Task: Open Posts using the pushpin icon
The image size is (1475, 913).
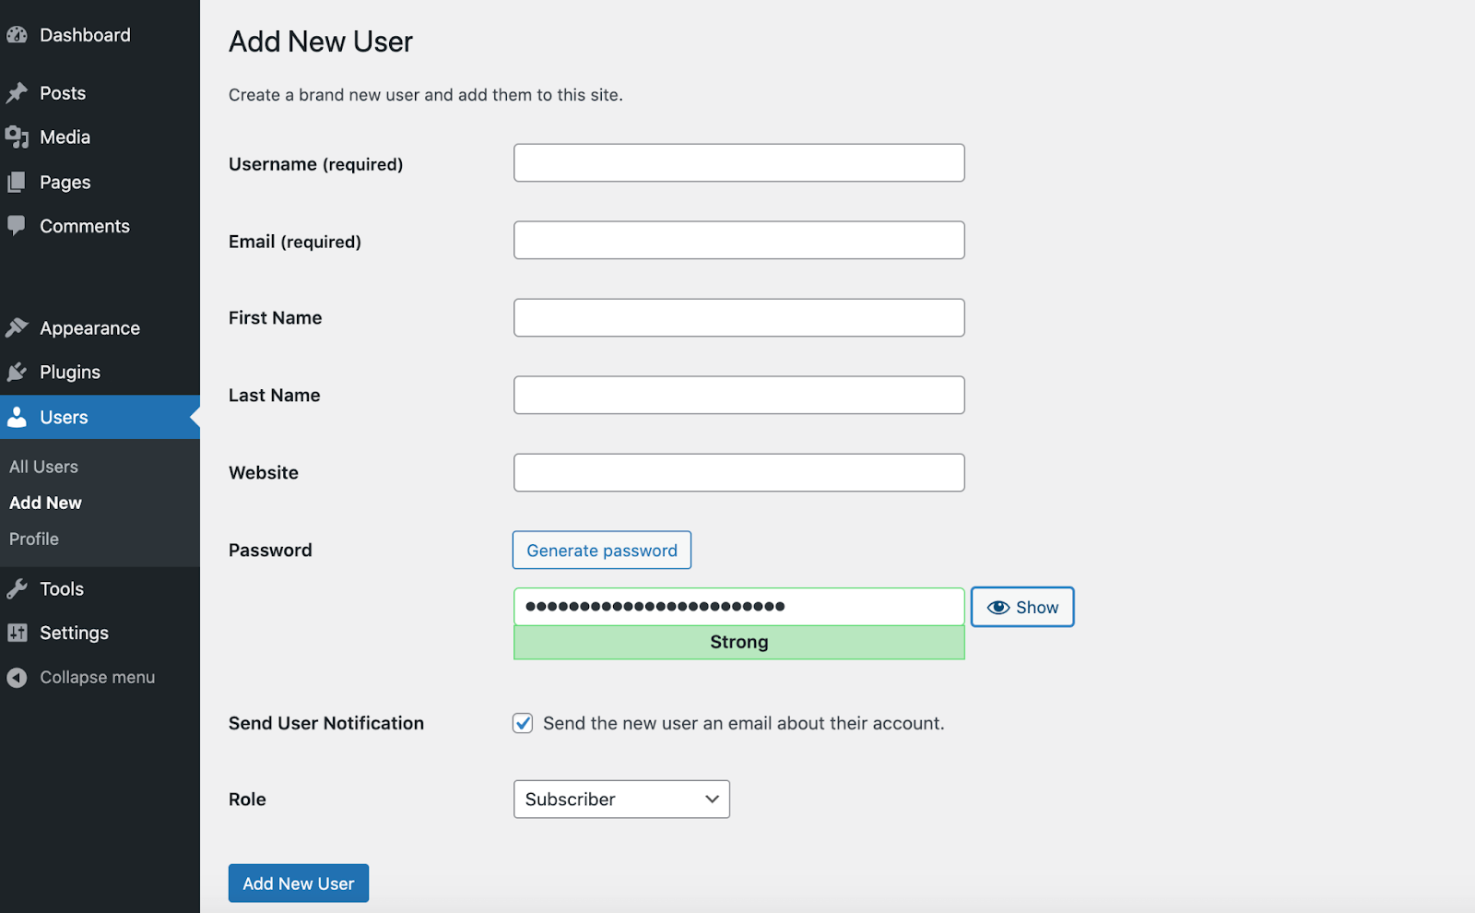Action: click(18, 92)
